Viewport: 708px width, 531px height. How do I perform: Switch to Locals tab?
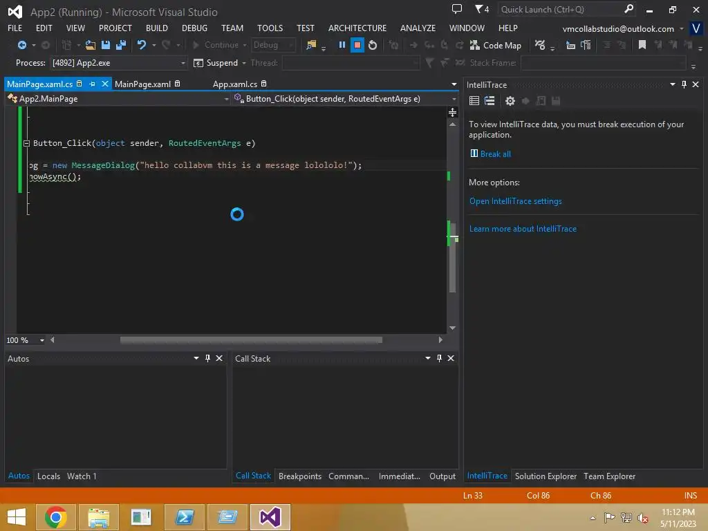pos(49,476)
